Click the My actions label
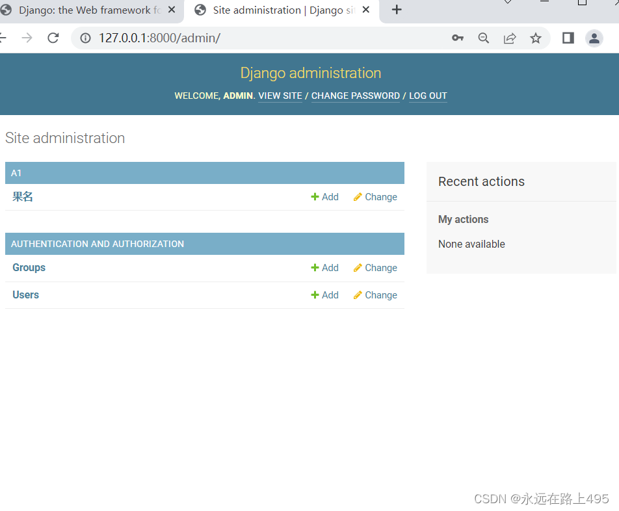The height and width of the screenshot is (511, 619). 463,219
